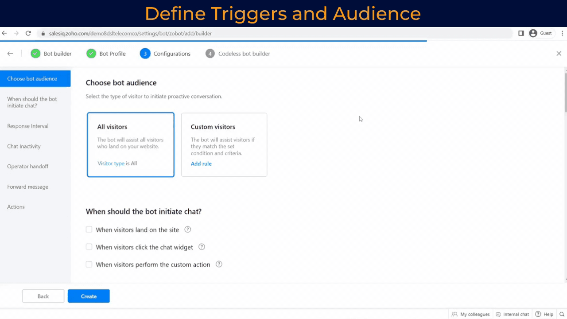Open the search icon in the bottom bar
Image resolution: width=567 pixels, height=319 pixels.
(561, 314)
